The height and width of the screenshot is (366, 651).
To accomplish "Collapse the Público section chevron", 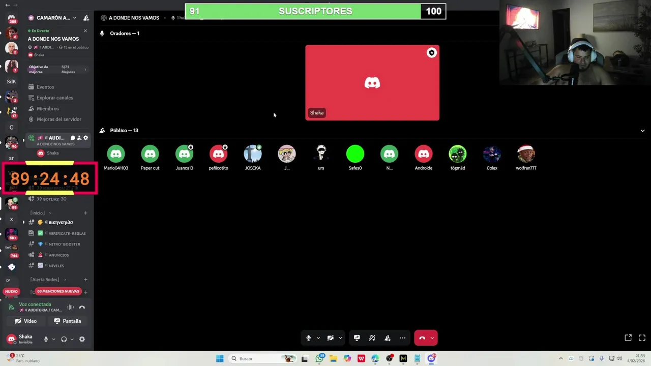I will point(642,131).
